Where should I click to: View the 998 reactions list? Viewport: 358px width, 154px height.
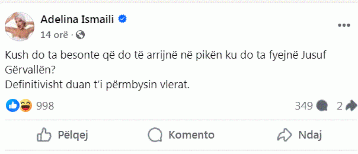coord(45,106)
